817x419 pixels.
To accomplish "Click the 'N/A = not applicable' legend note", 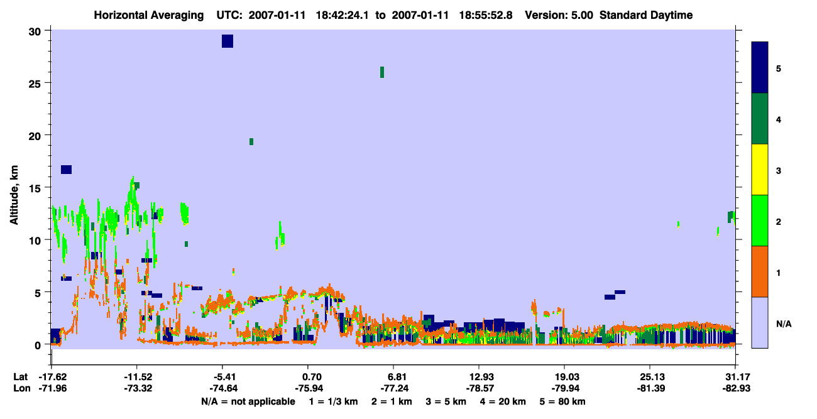I will [x=248, y=401].
